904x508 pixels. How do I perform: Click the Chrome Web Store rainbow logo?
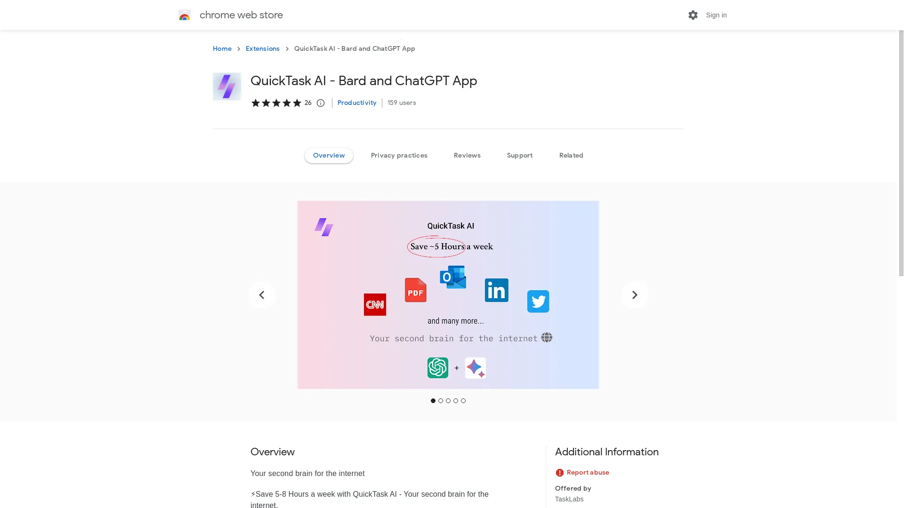click(185, 15)
